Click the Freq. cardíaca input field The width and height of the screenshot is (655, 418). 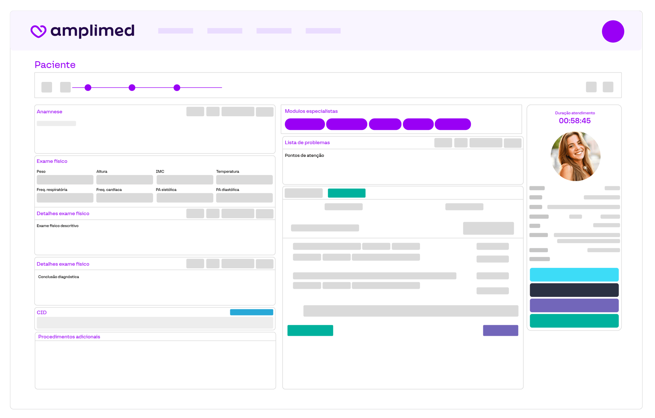[x=124, y=198]
